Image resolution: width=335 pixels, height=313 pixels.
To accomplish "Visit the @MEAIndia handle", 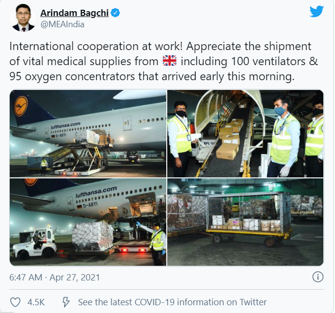I will [x=62, y=25].
